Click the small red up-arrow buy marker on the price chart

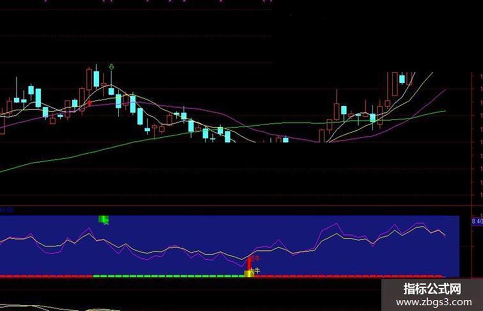[x=89, y=103]
